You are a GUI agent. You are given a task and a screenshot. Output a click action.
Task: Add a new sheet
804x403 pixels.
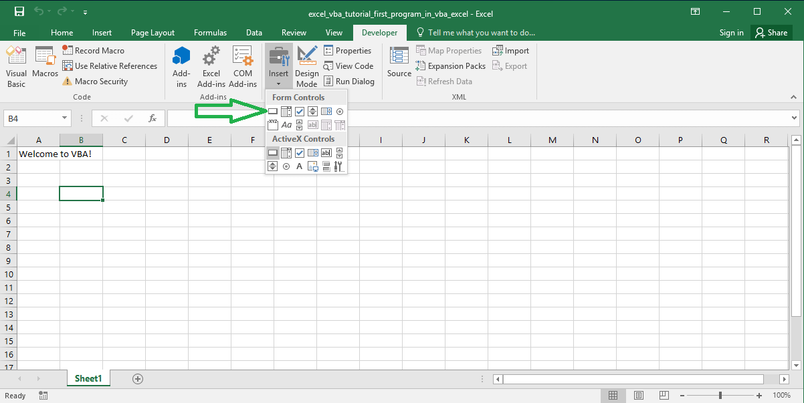coord(138,378)
